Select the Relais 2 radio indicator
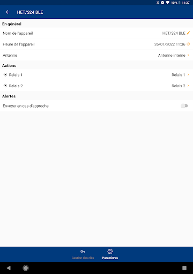Screen dimensions: 193x274 (x=5, y=86)
